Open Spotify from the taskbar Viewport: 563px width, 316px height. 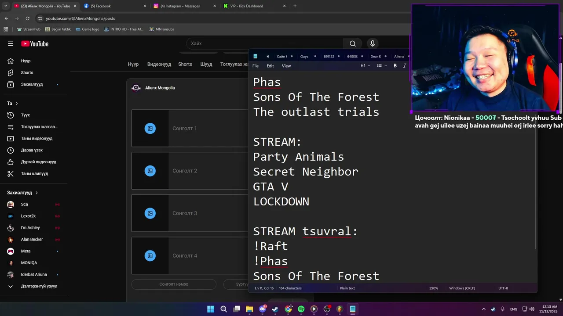[301, 309]
